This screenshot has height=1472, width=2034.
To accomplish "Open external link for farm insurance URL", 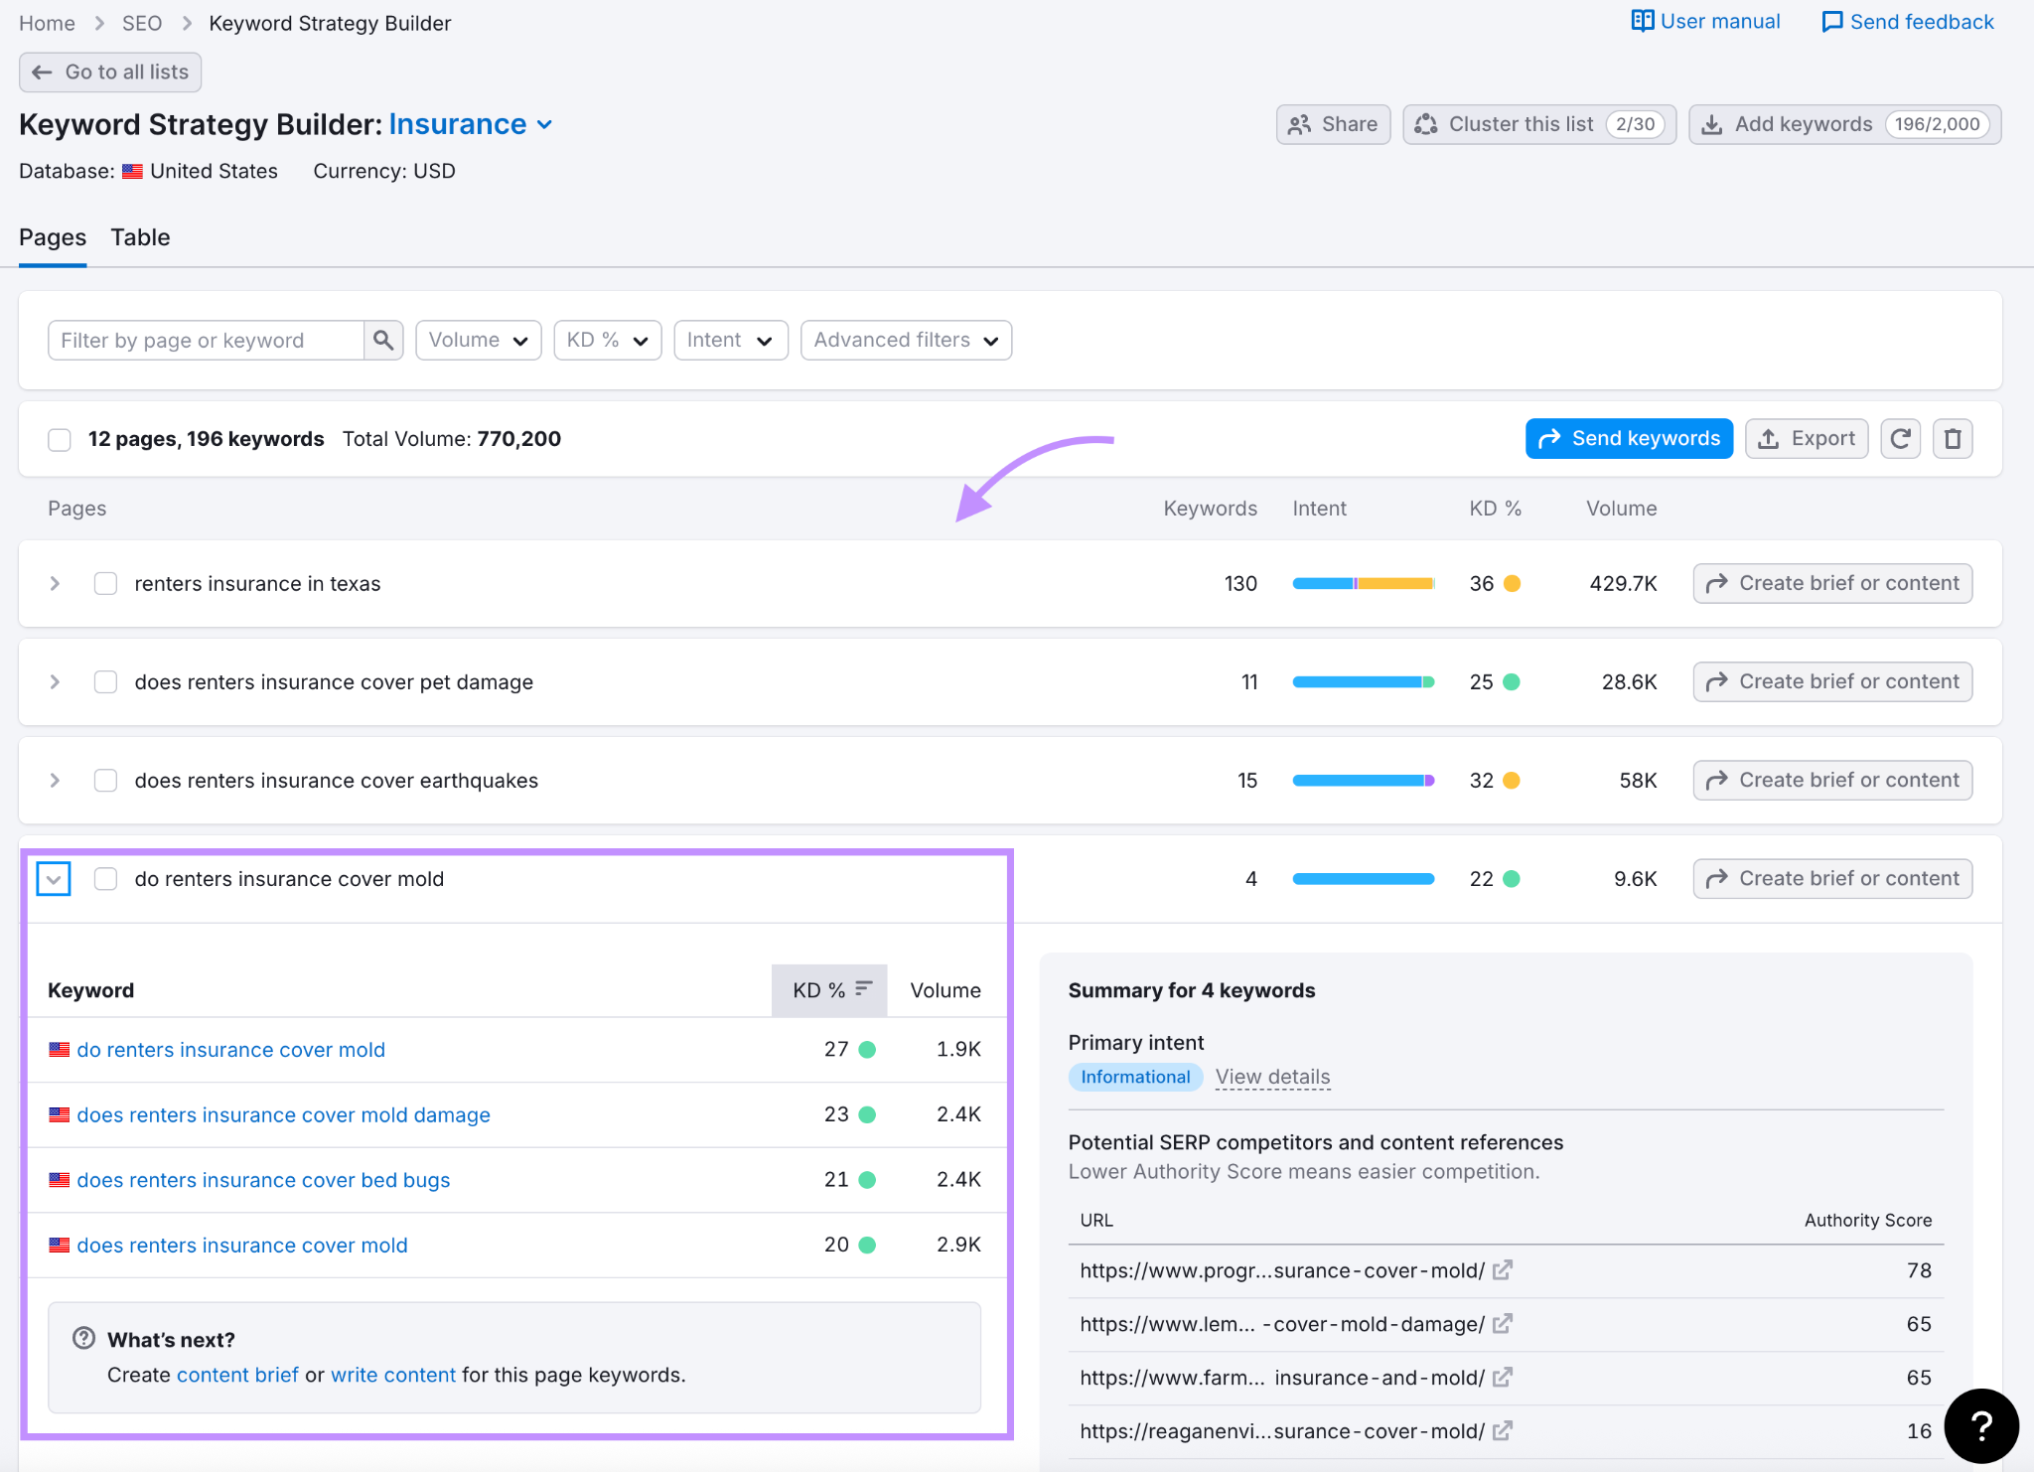I will coord(1502,1378).
